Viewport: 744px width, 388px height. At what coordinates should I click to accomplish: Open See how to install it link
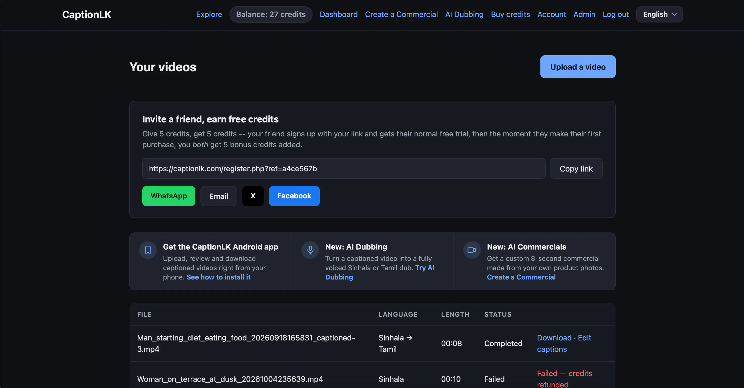[x=218, y=277]
